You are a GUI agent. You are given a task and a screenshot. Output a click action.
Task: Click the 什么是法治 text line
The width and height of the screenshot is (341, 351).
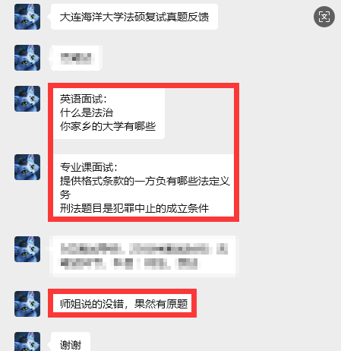pos(87,112)
